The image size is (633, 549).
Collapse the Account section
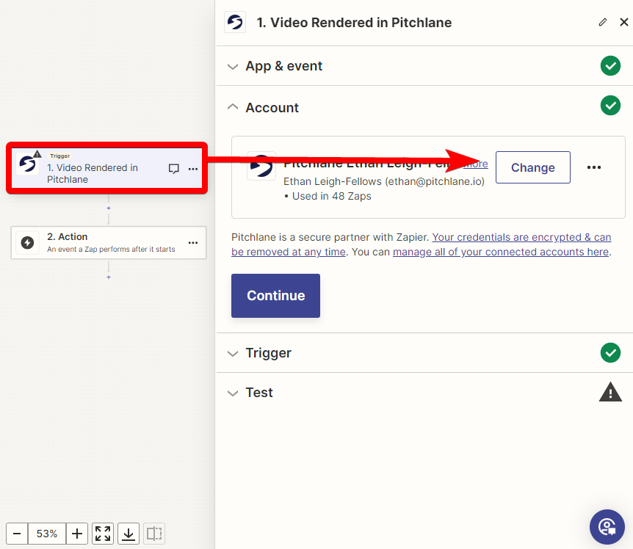(233, 107)
